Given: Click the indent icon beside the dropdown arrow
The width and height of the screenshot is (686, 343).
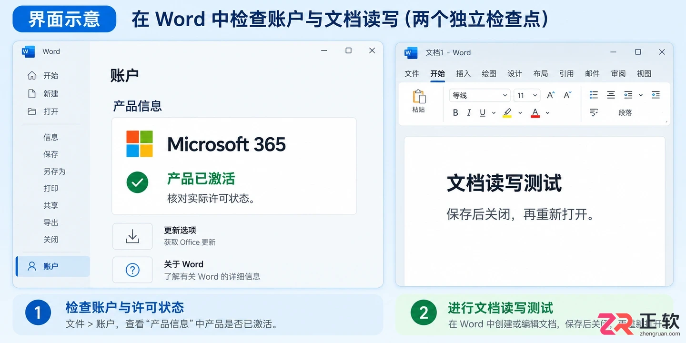Looking at the screenshot, I should pos(628,95).
